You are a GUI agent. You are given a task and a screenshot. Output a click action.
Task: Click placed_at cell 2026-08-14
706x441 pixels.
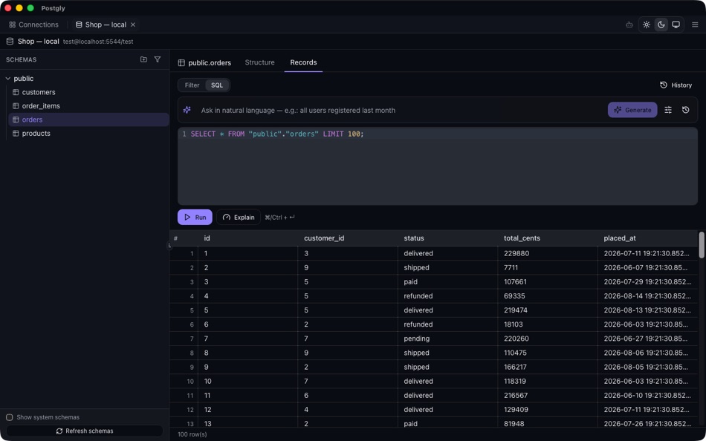click(647, 296)
